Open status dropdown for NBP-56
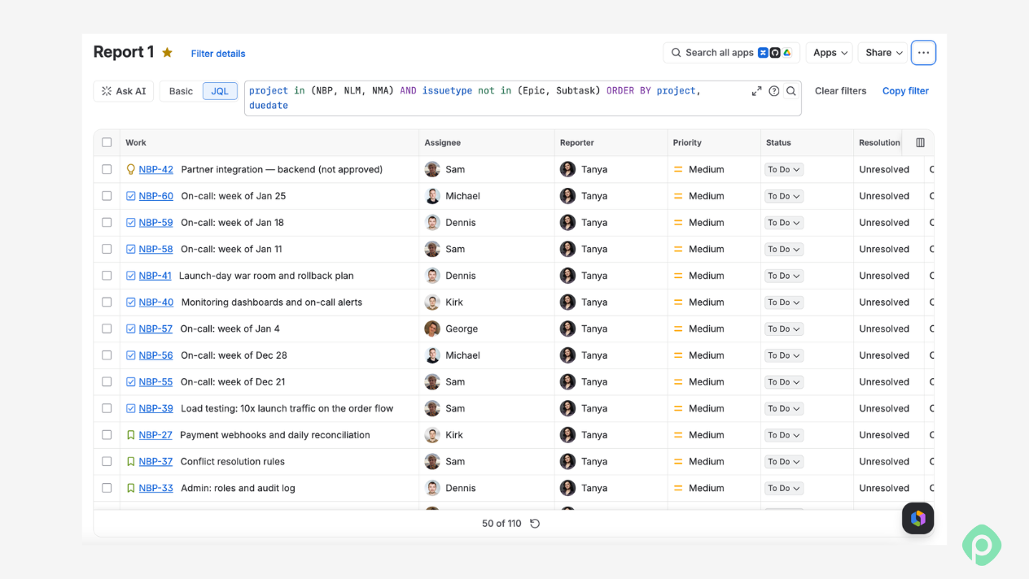Image resolution: width=1029 pixels, height=579 pixels. coord(784,355)
